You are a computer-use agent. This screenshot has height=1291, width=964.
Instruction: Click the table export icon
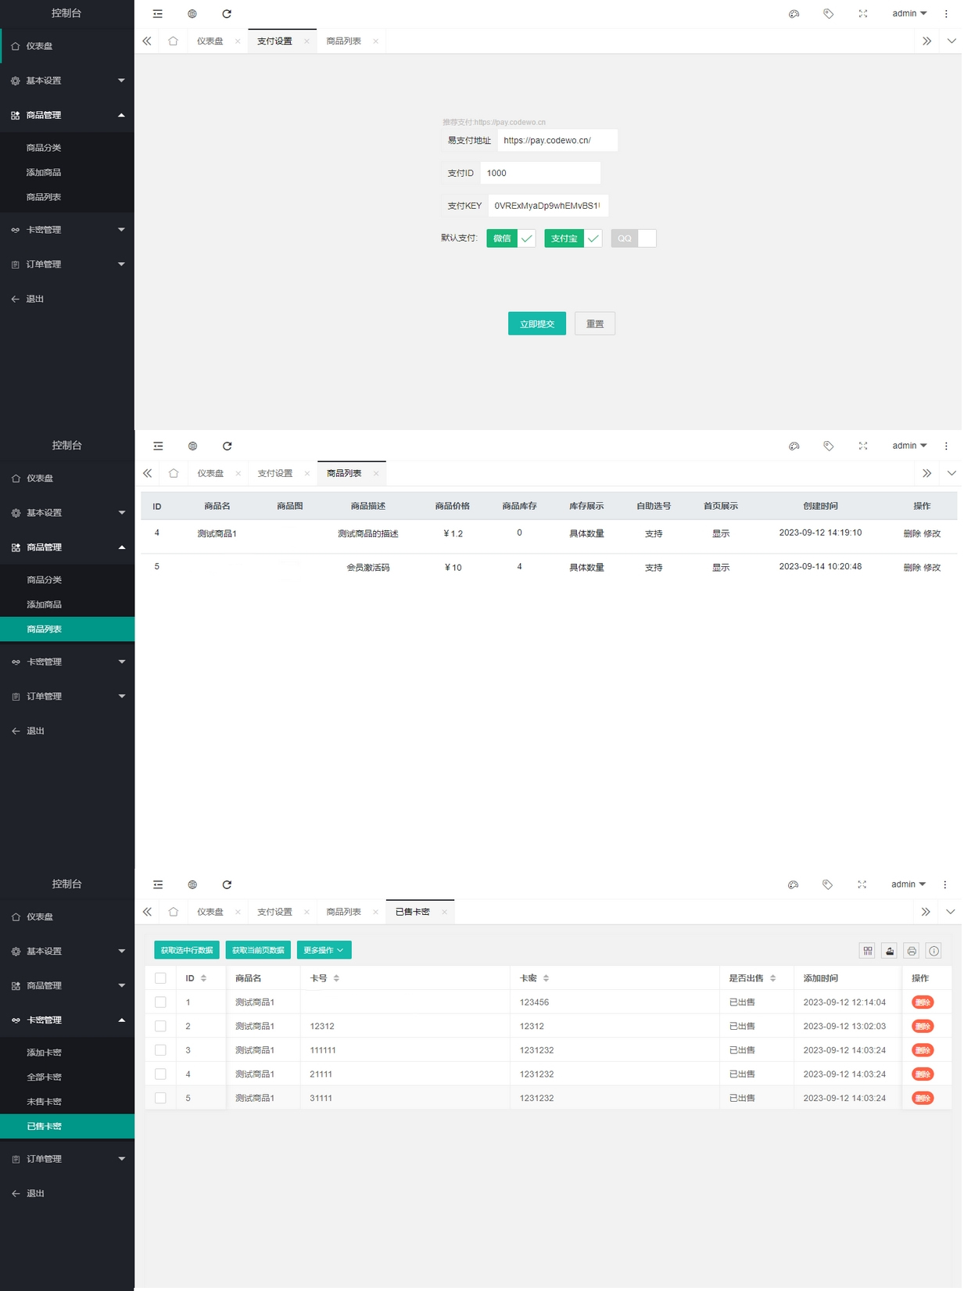889,951
